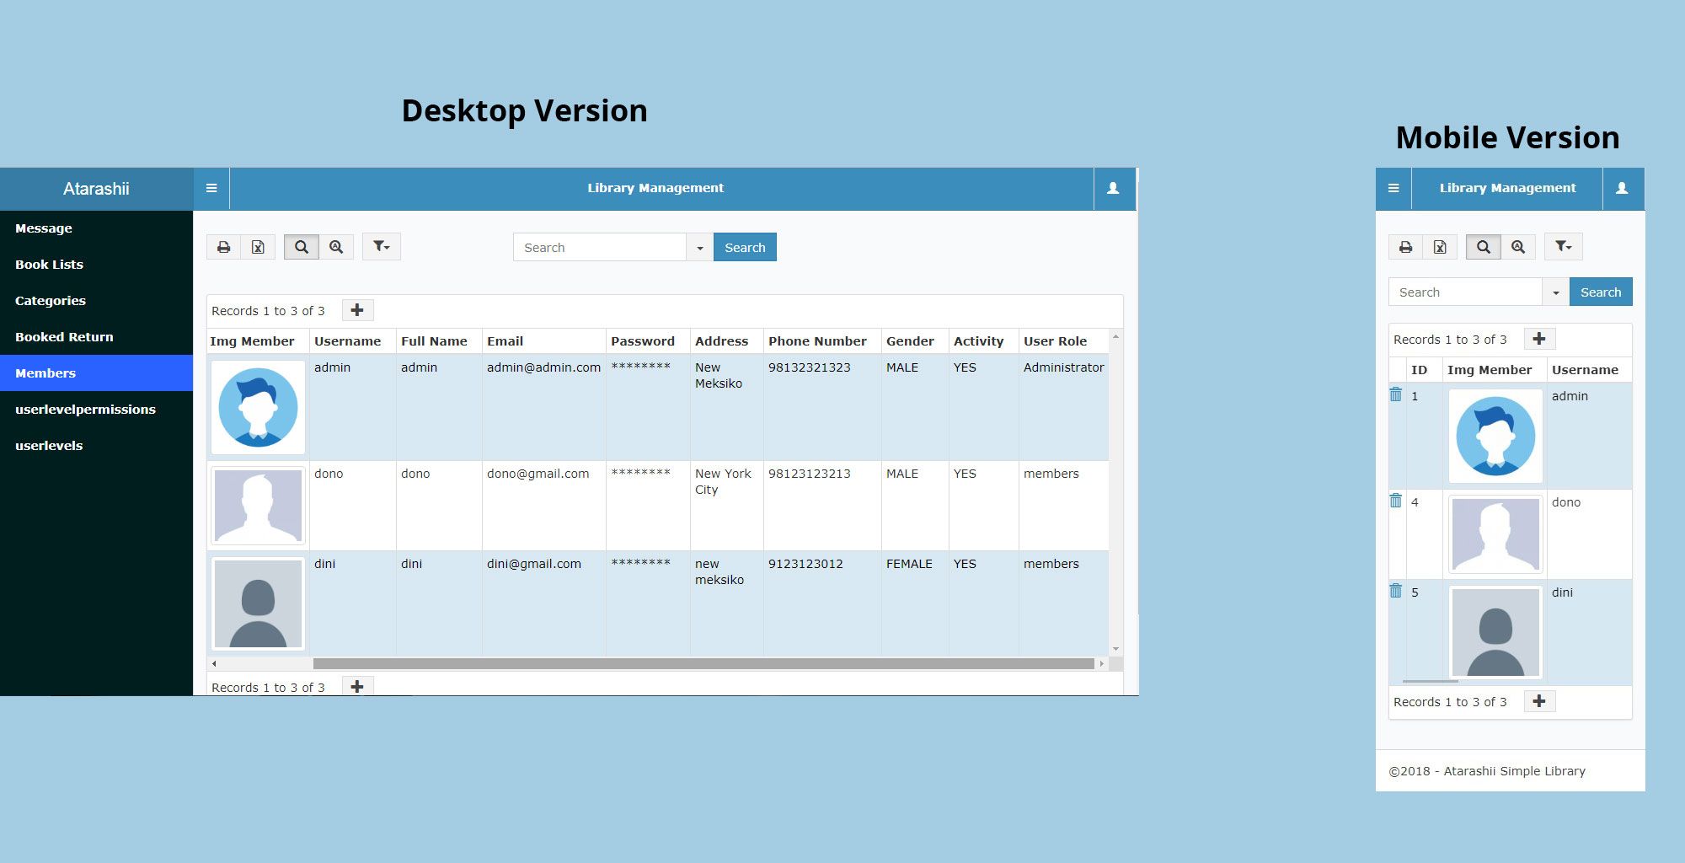The width and height of the screenshot is (1685, 863).
Task: Delete member with ID 1
Action: click(1396, 394)
